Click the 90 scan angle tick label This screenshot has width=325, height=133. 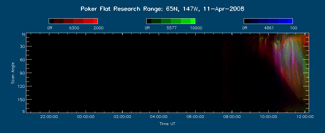22,73
